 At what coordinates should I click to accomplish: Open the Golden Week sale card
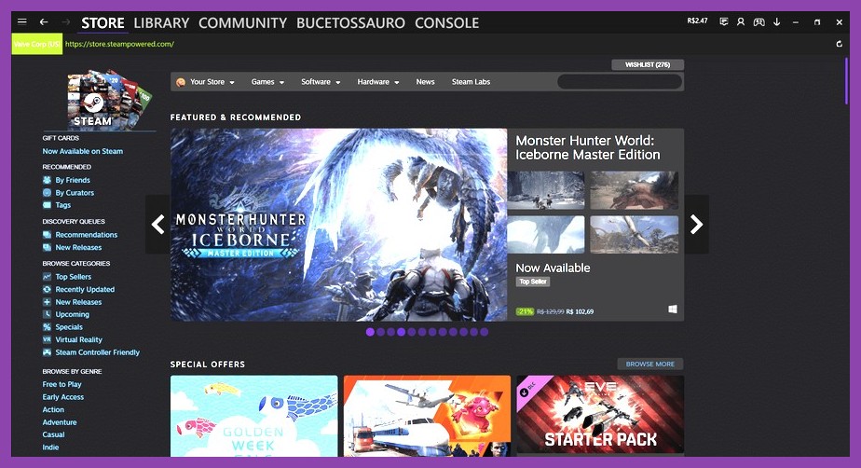(254, 416)
